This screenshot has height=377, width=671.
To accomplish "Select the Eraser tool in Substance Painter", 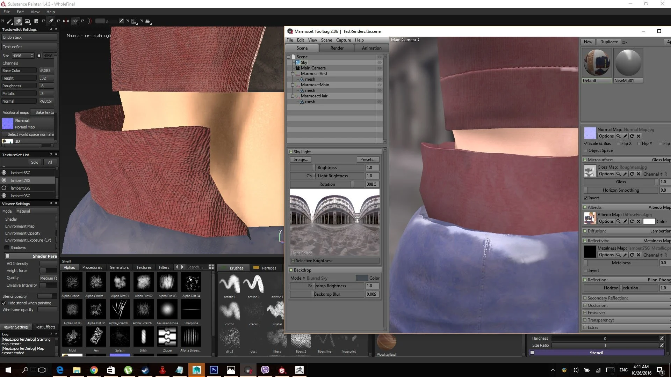I will pyautogui.click(x=18, y=21).
